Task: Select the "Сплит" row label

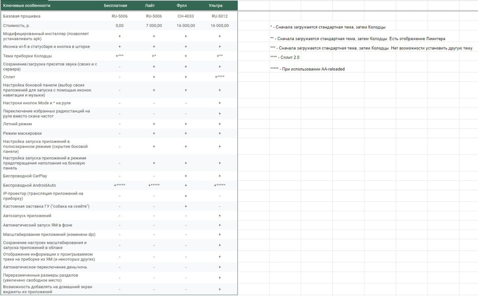Action: click(x=9, y=77)
